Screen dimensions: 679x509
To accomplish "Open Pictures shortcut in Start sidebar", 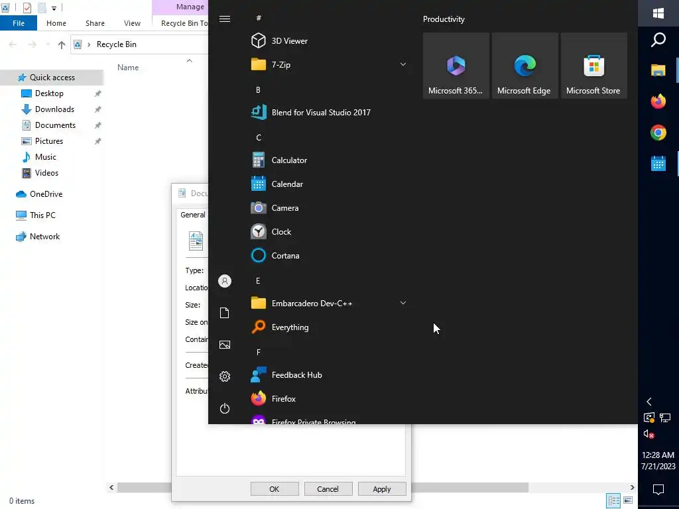I will [225, 345].
